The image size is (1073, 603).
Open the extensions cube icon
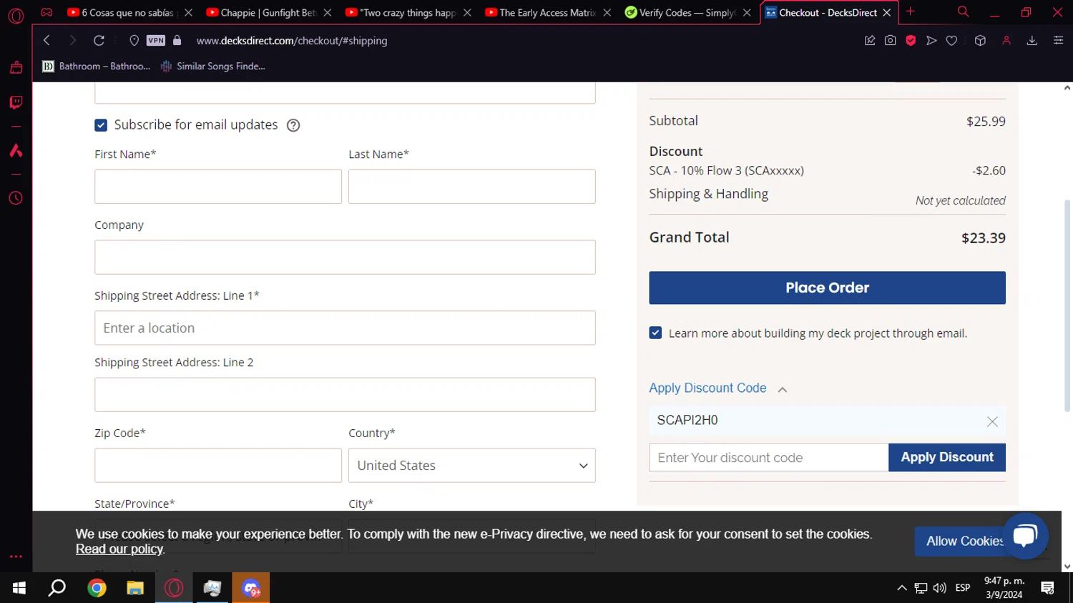tap(980, 41)
